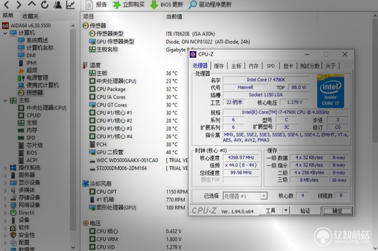This screenshot has height=251, width=378.
Task: Collapse the 计算机 tree node
Action: click(x=5, y=33)
